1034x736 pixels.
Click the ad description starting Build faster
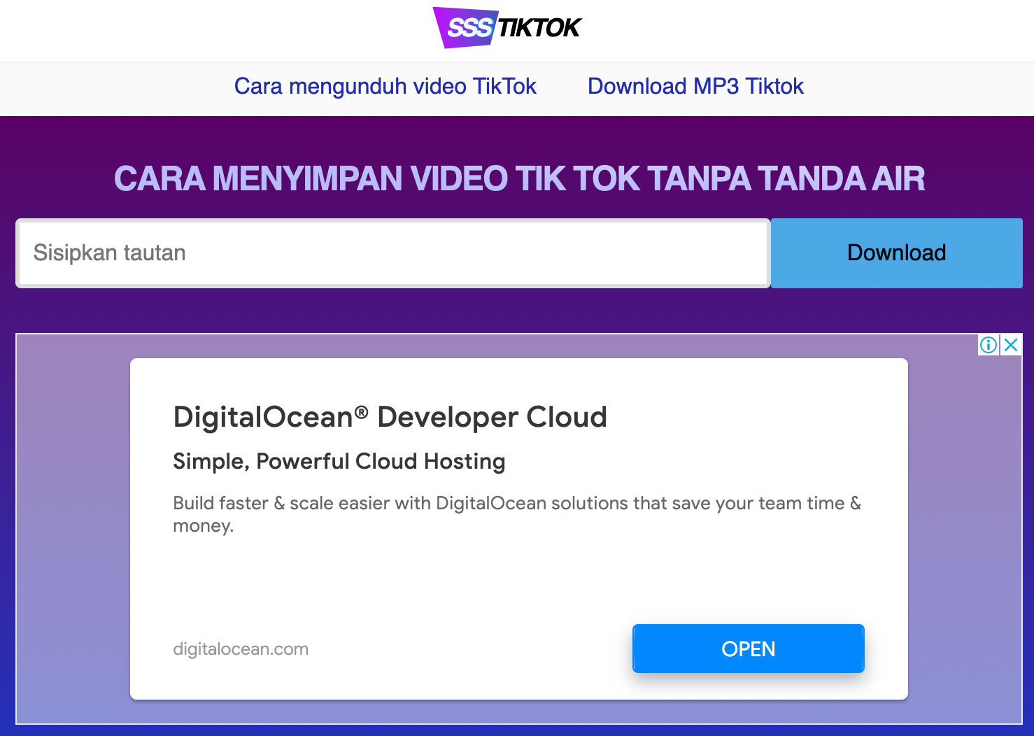pos(517,514)
